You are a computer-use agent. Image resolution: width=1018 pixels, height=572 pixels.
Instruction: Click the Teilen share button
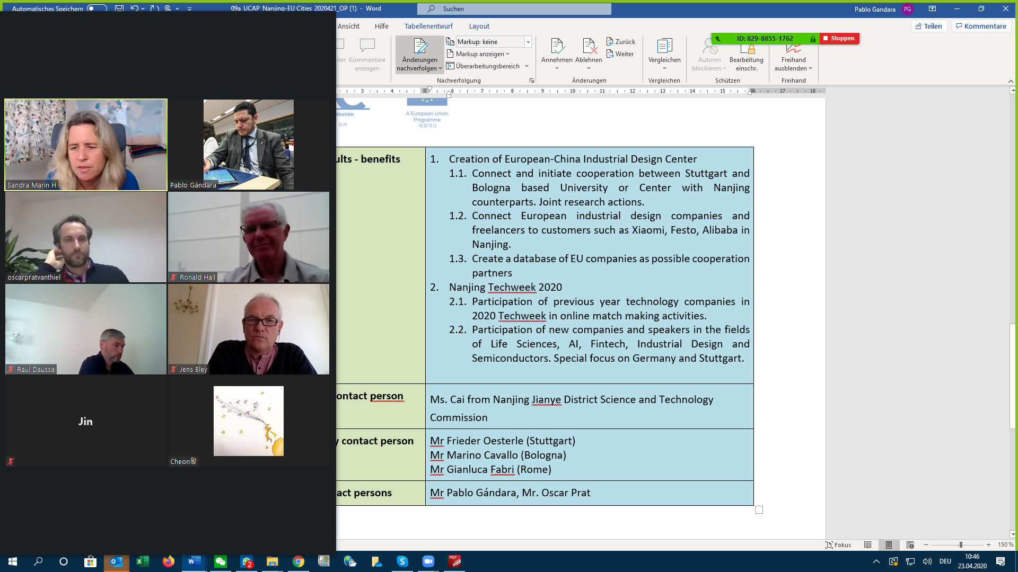pos(929,26)
